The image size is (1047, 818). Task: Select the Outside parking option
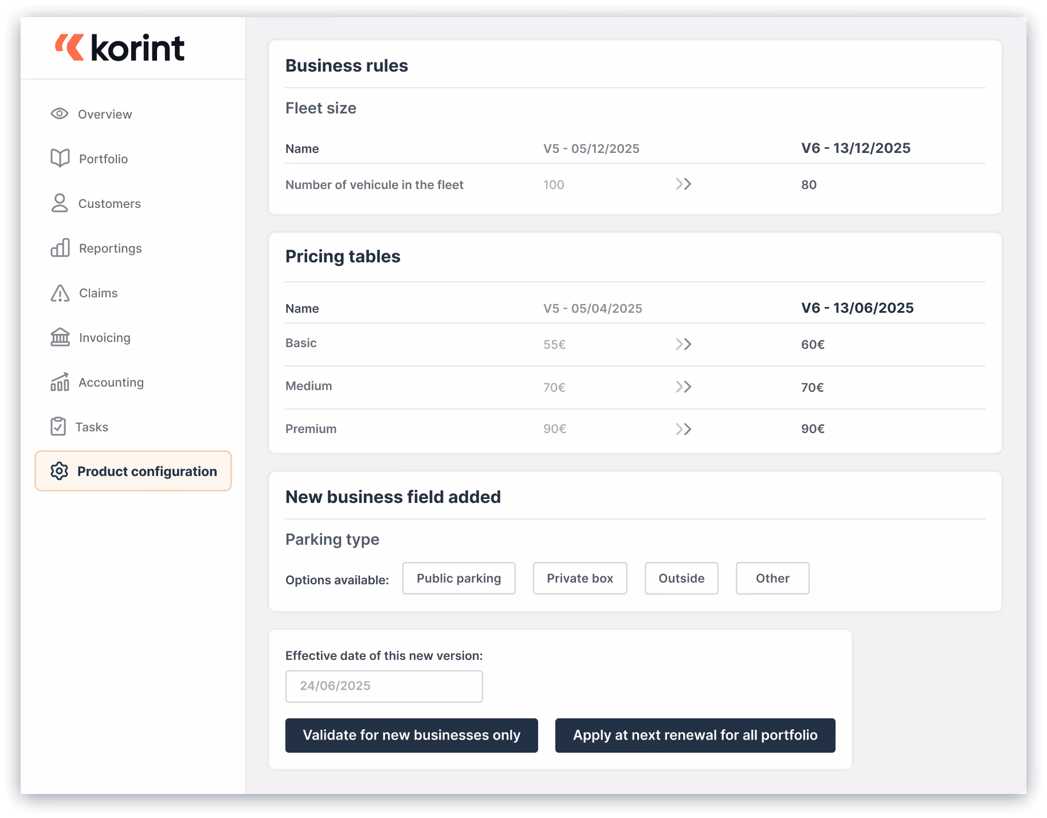click(x=681, y=578)
